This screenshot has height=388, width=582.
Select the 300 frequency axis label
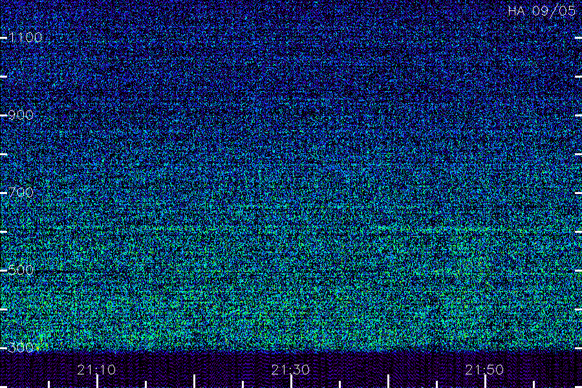(21, 347)
